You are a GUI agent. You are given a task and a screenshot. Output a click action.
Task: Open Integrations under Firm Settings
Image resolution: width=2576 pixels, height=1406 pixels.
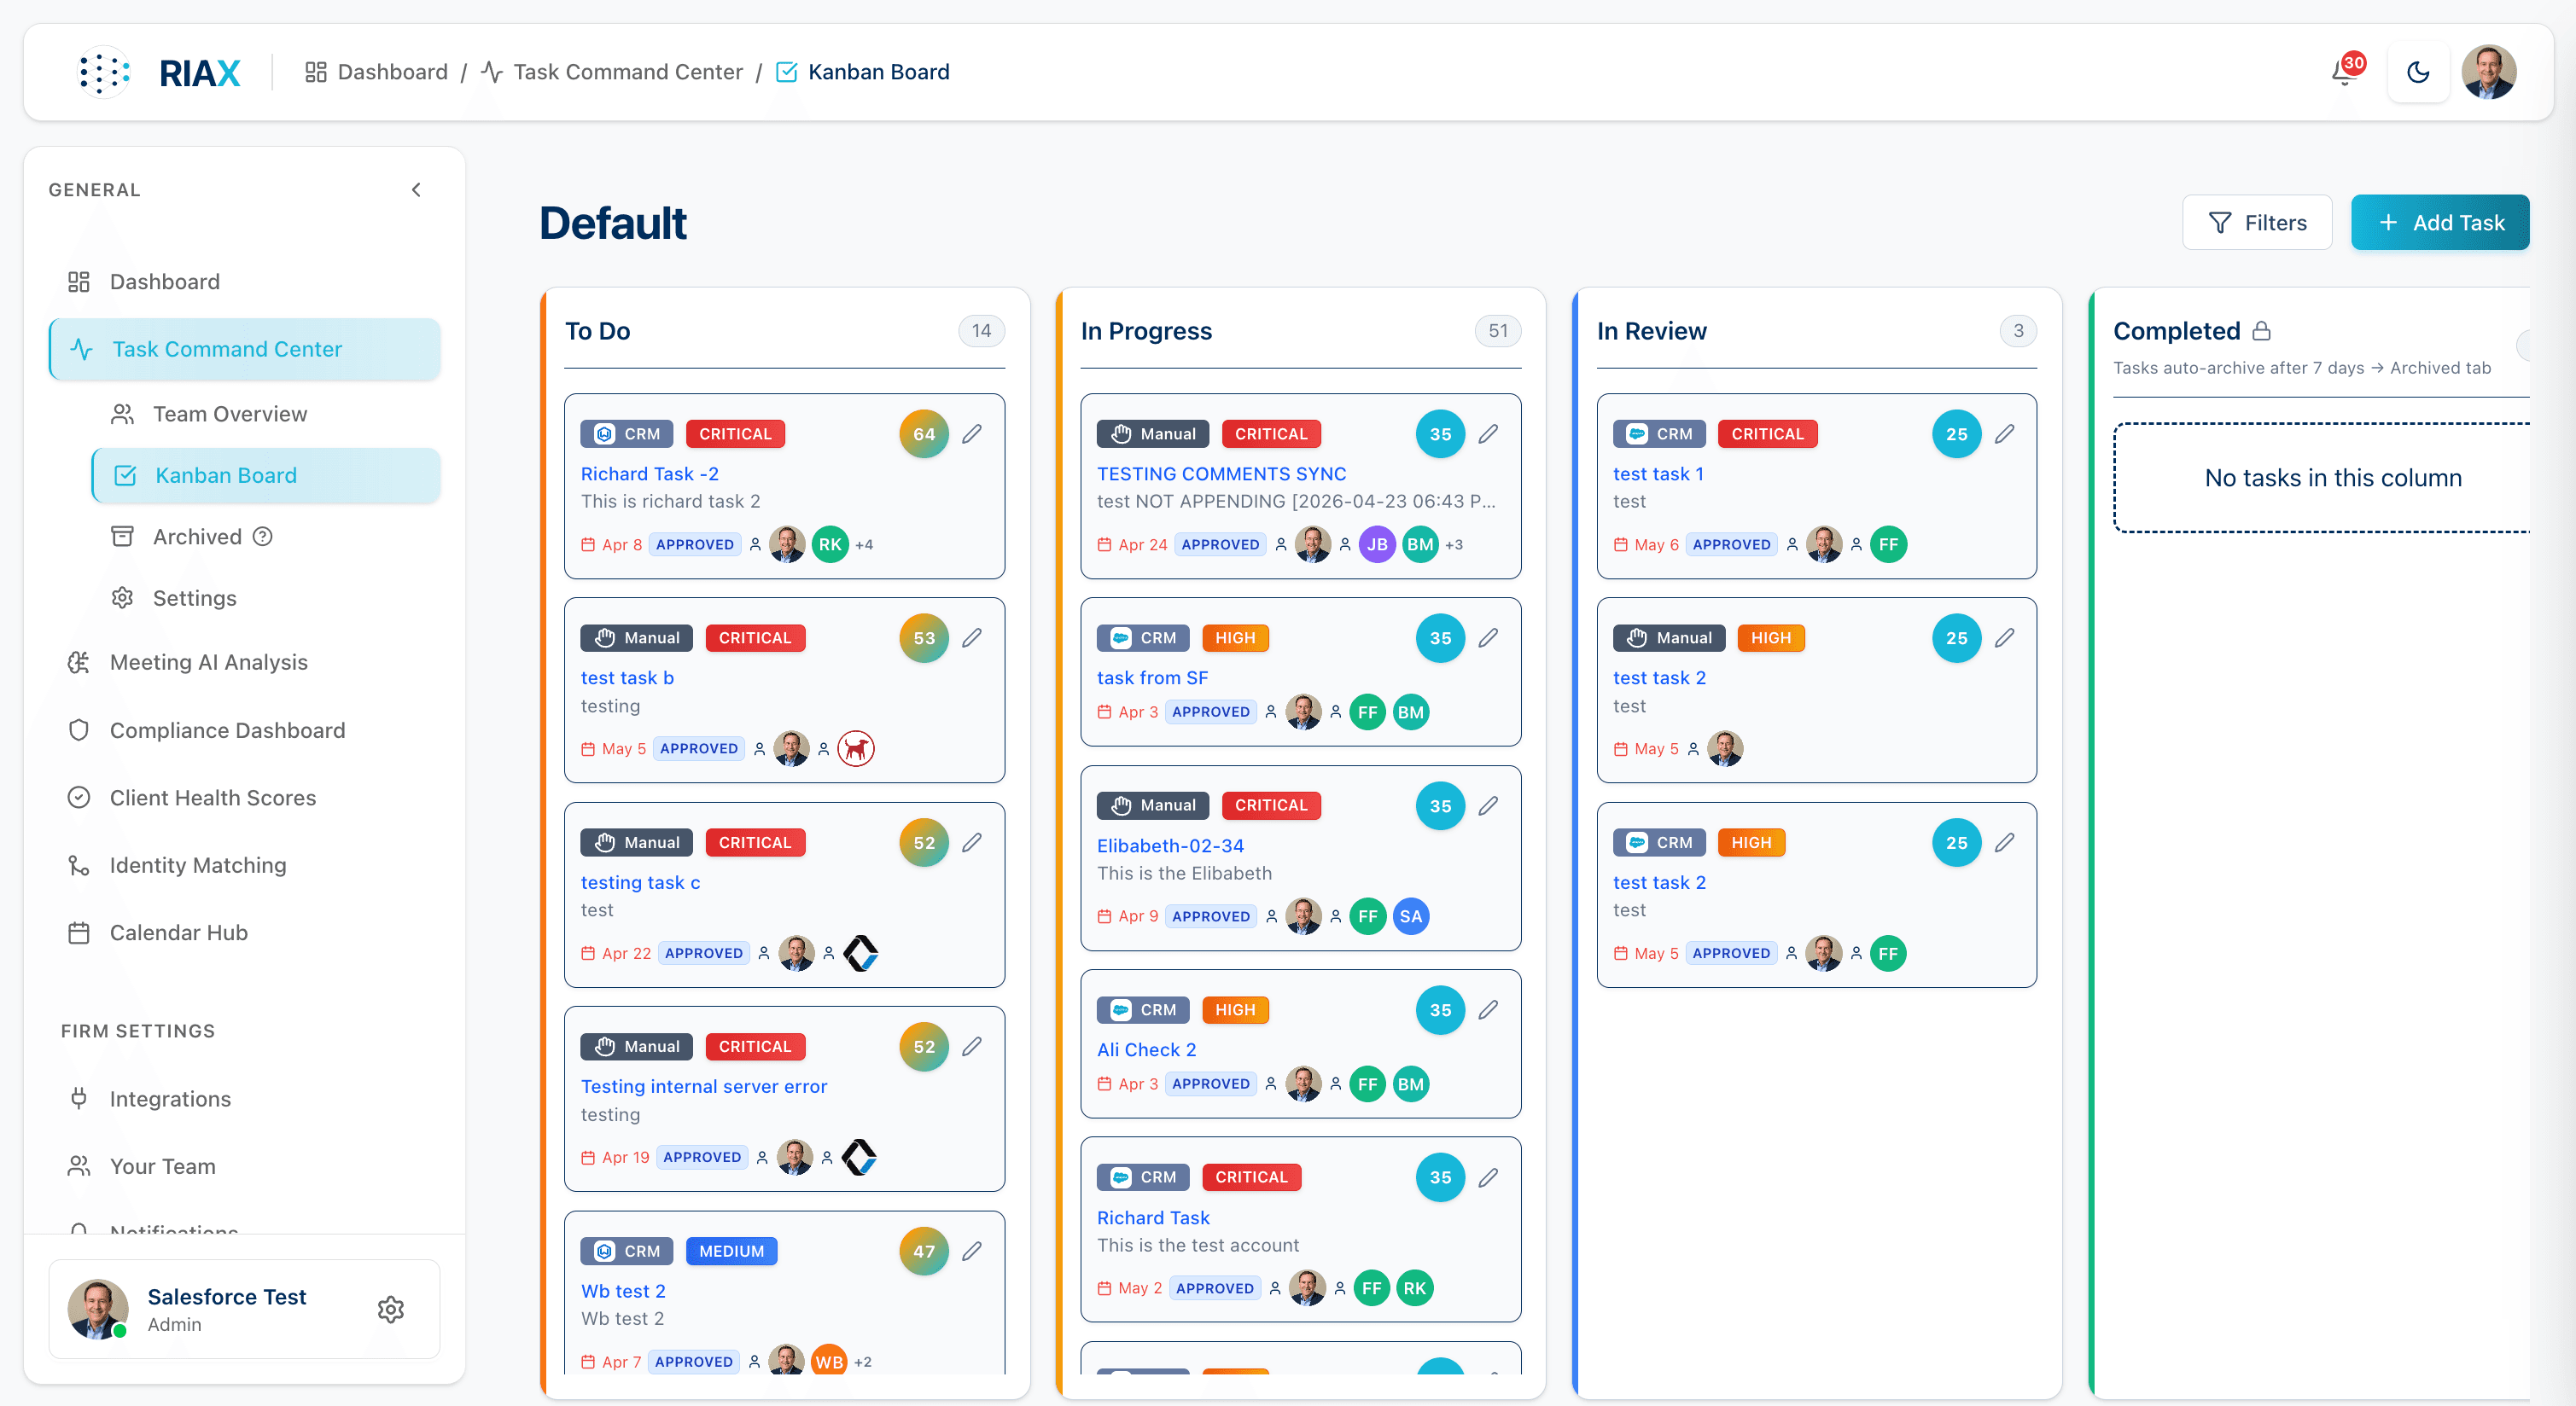(244, 1099)
